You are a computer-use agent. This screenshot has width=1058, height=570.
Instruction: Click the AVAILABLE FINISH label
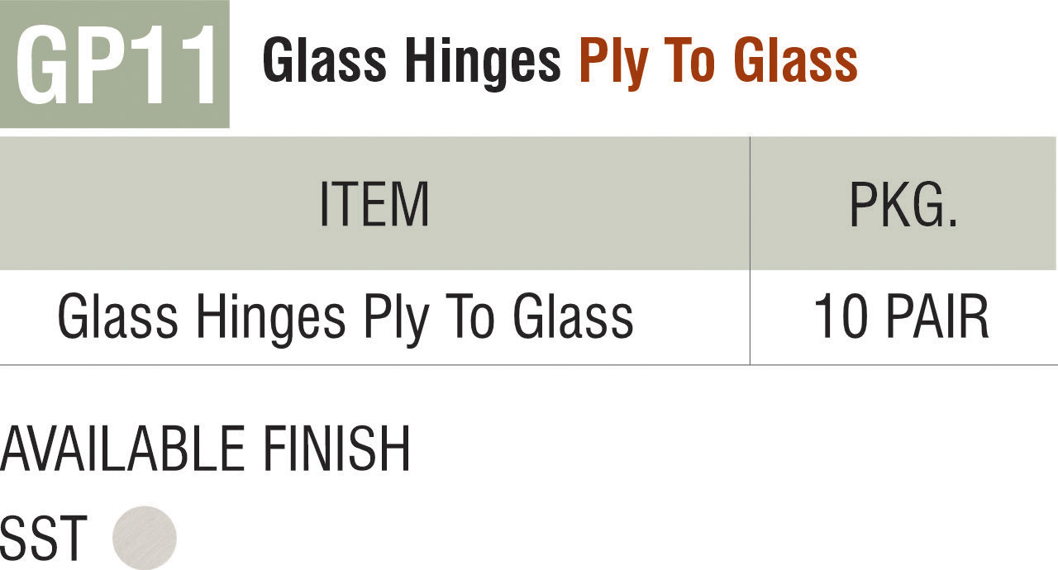click(x=205, y=449)
